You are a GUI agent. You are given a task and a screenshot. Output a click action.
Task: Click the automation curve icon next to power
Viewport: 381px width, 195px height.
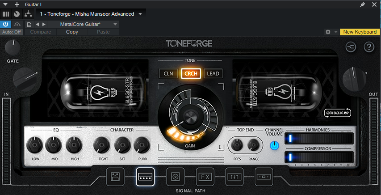(x=17, y=24)
